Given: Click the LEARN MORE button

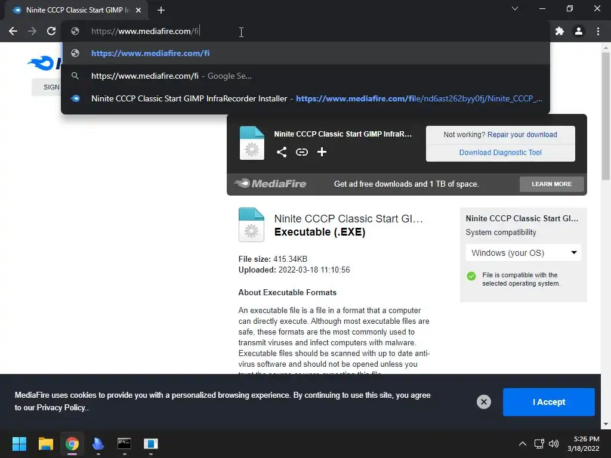Looking at the screenshot, I should point(552,184).
